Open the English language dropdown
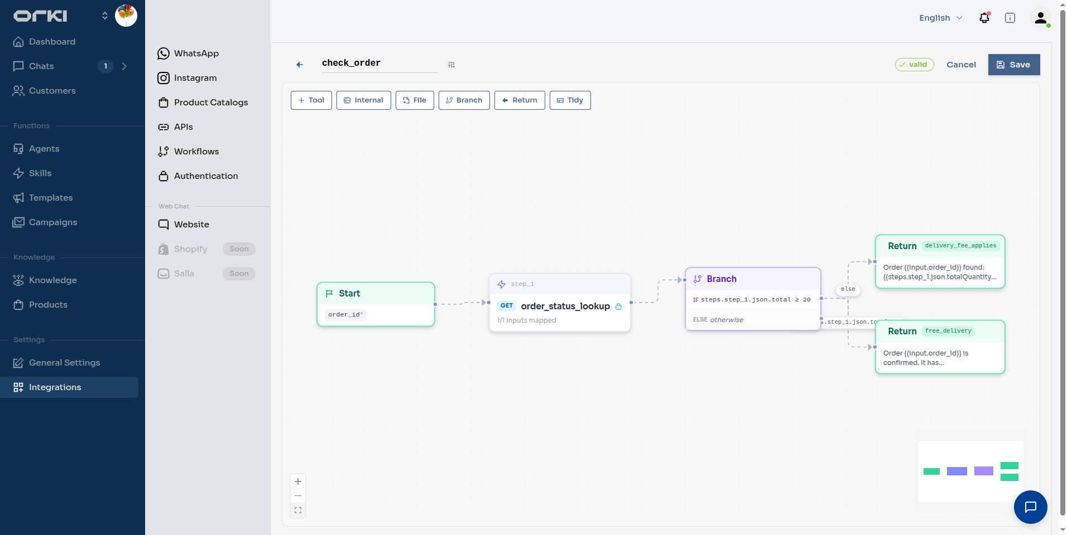Screen dimensions: 1067x535 (941, 18)
